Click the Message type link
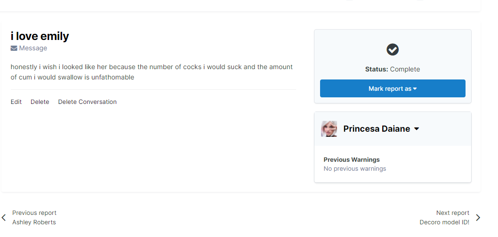498x237 pixels. (33, 48)
